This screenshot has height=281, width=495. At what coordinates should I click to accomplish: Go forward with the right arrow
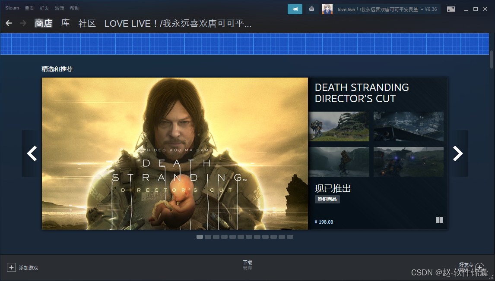(23, 23)
